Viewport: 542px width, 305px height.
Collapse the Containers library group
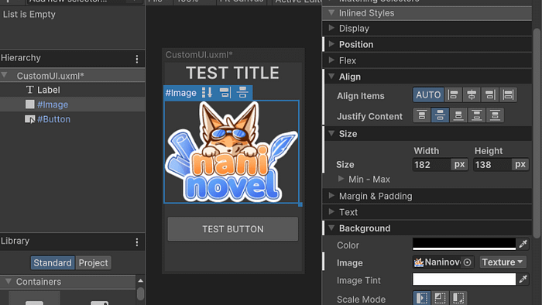tap(9, 282)
